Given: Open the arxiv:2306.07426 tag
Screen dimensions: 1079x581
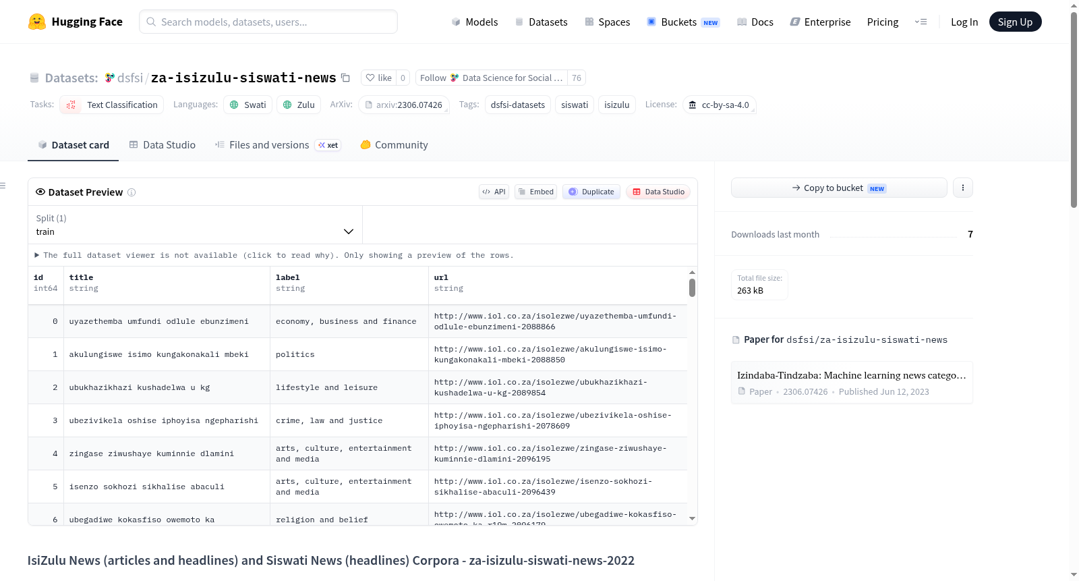Looking at the screenshot, I should [x=403, y=105].
